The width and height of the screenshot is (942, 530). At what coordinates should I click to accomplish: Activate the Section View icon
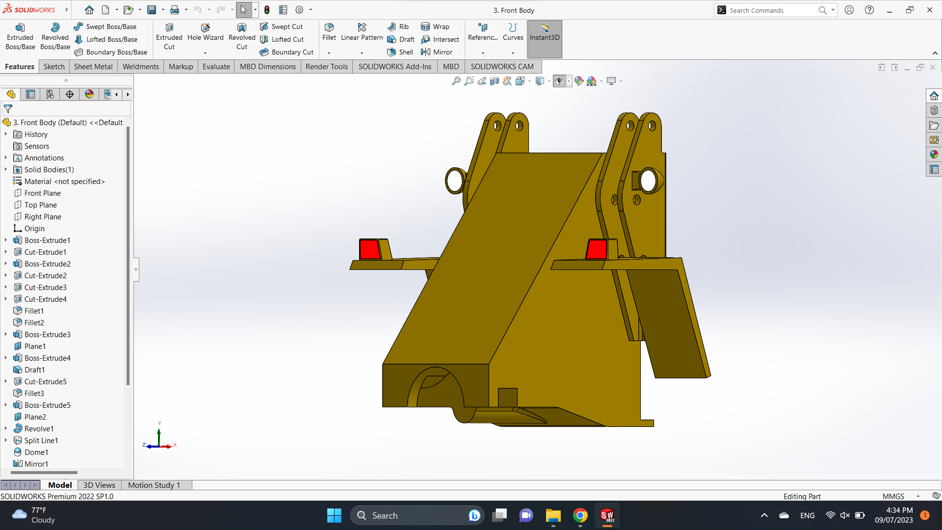495,81
